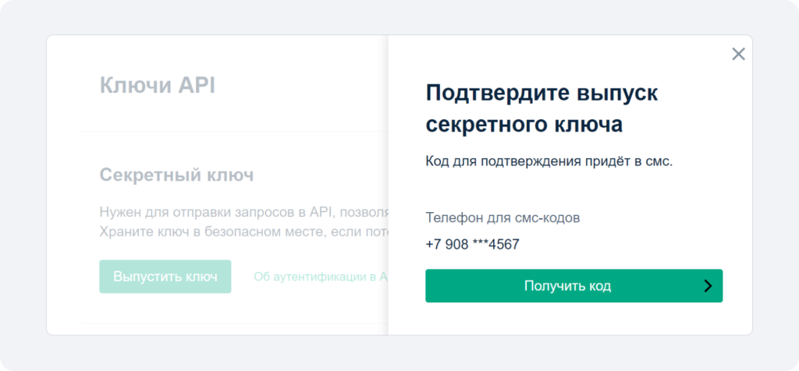Click the text 'Код для подтверждения придёт в смс.'
The image size is (799, 371).
pos(549,162)
